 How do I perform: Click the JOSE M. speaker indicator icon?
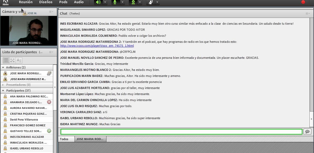tap(25, 13)
